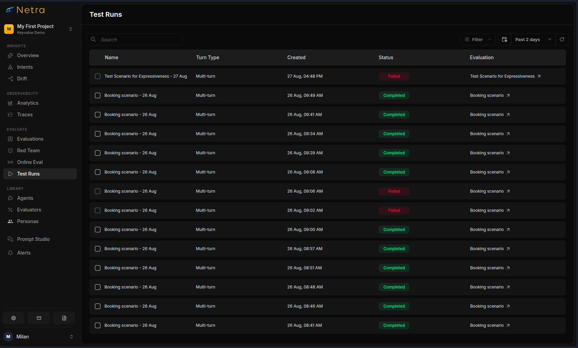Click the M project avatar badge
Image resolution: width=578 pixels, height=348 pixels.
[x=9, y=29]
